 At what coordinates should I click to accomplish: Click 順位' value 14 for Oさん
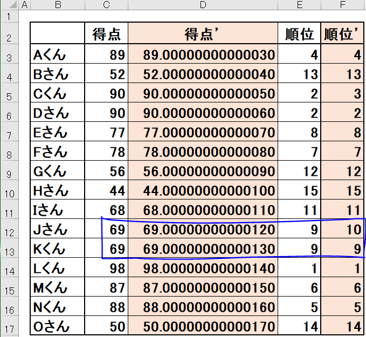(342, 325)
